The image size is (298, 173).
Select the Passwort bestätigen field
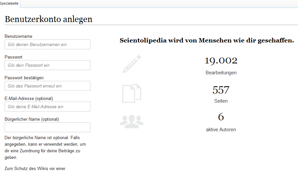tap(48, 86)
